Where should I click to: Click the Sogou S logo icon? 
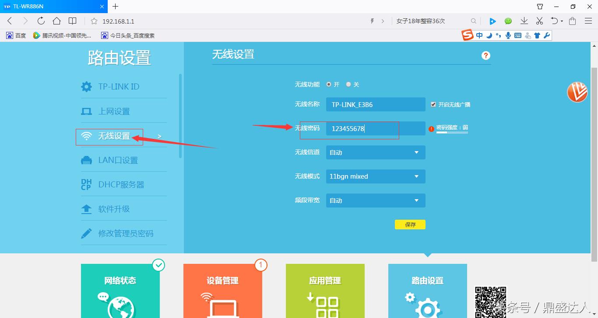[468, 35]
